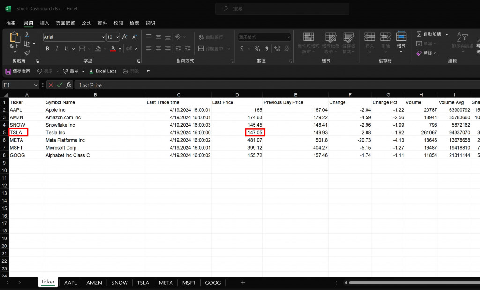Toggle 跨欄置中 merge and center
Screen dimensions: 480x290
pyautogui.click(x=210, y=49)
